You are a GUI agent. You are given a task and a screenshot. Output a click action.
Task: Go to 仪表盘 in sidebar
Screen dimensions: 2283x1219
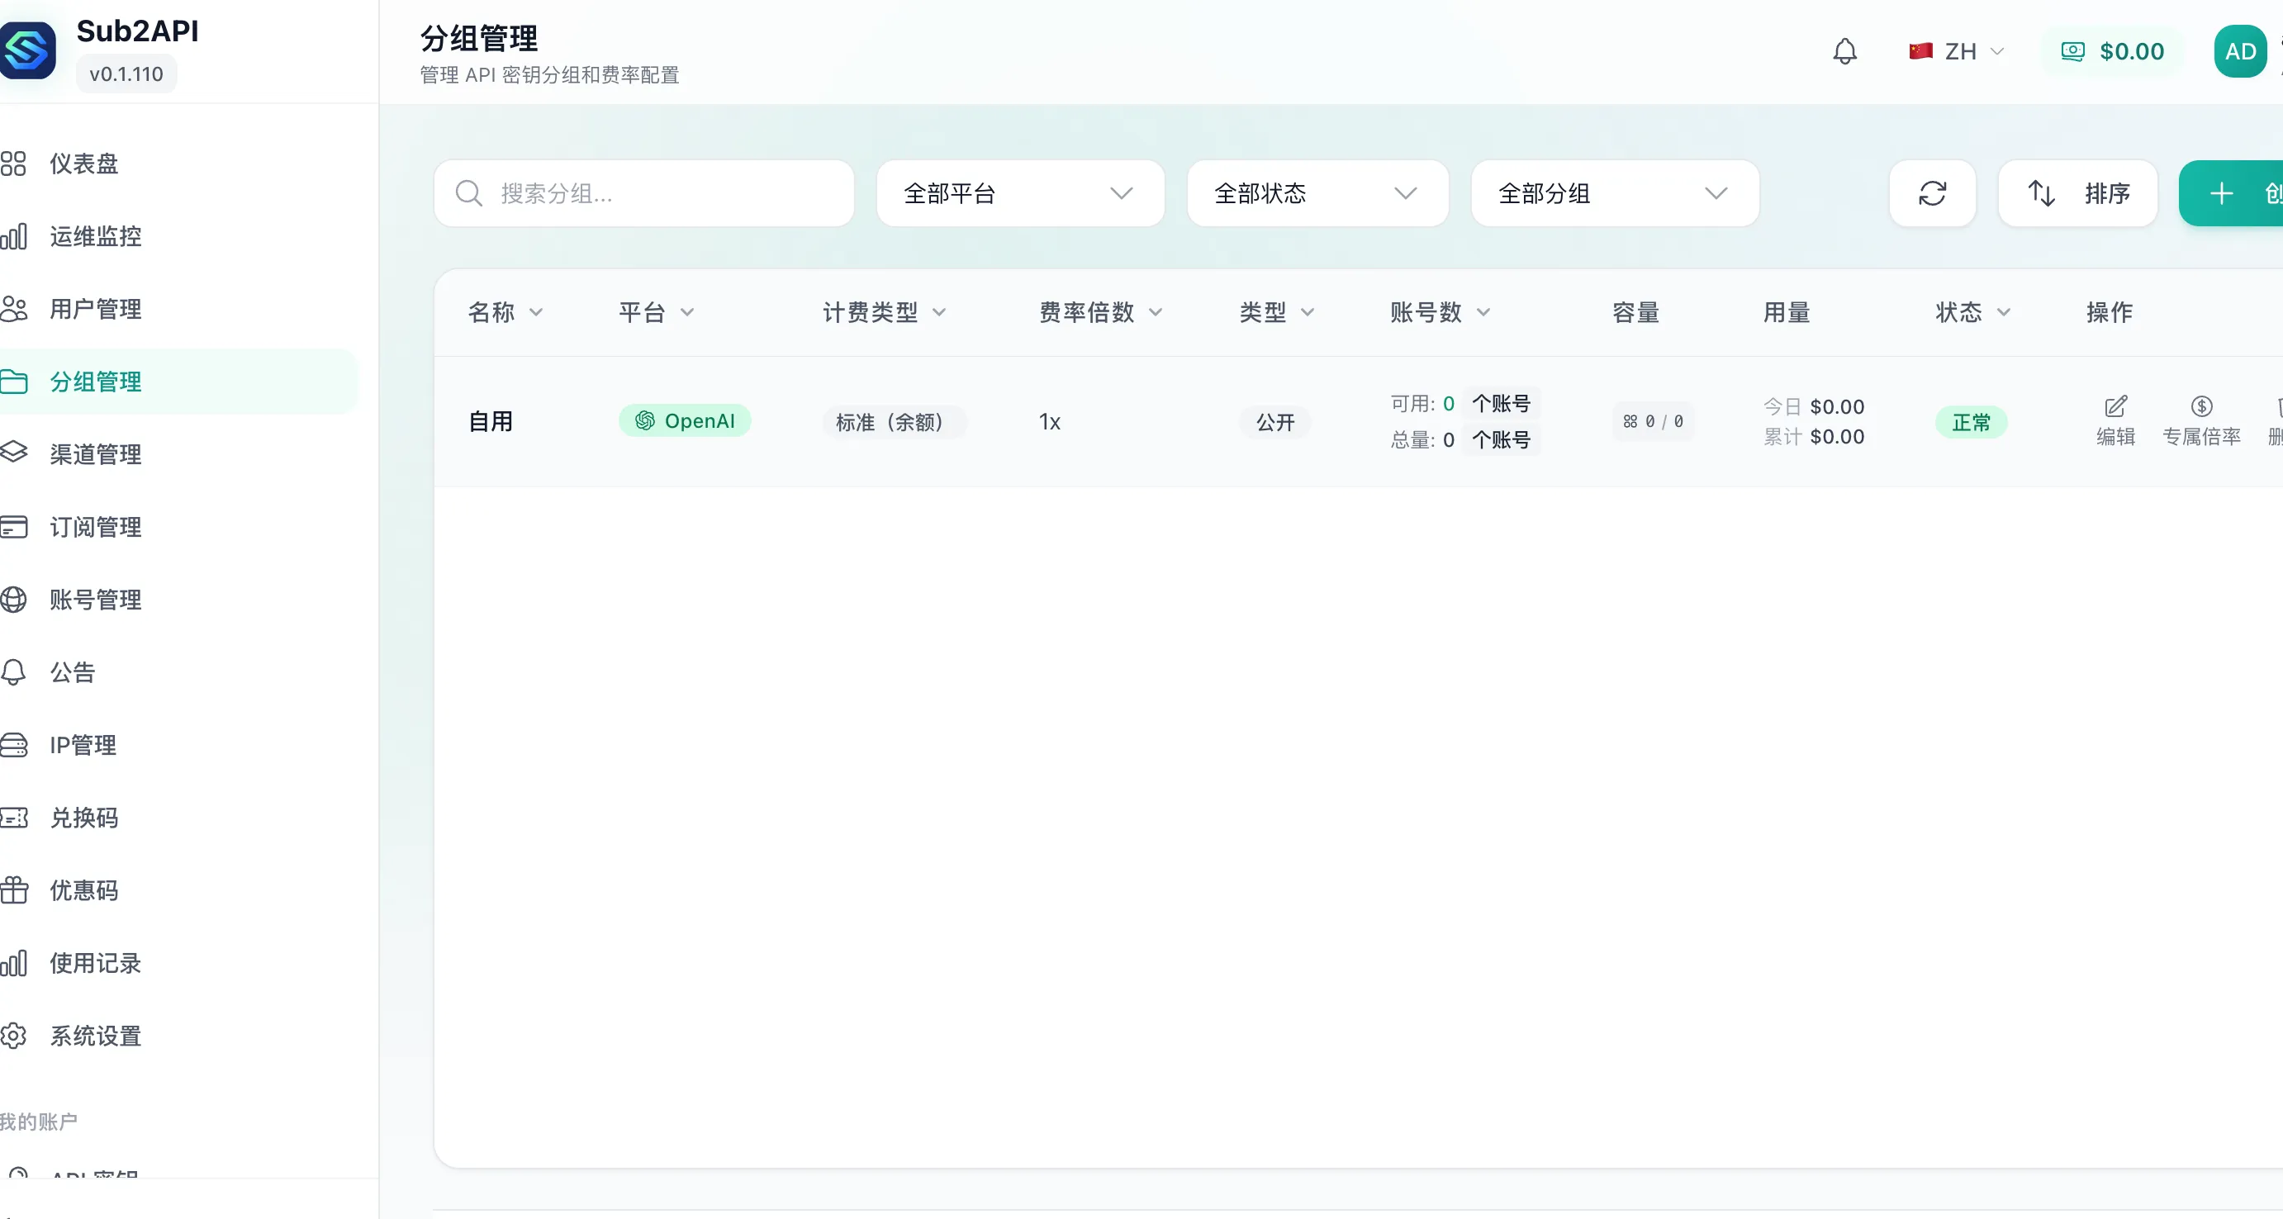[83, 164]
